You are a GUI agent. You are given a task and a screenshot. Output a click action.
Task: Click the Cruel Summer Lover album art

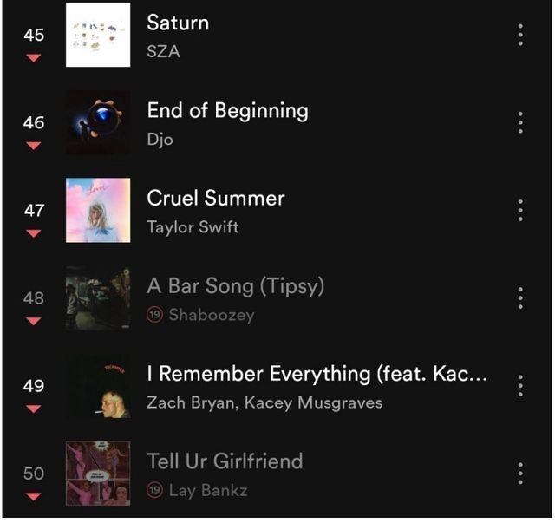click(98, 210)
